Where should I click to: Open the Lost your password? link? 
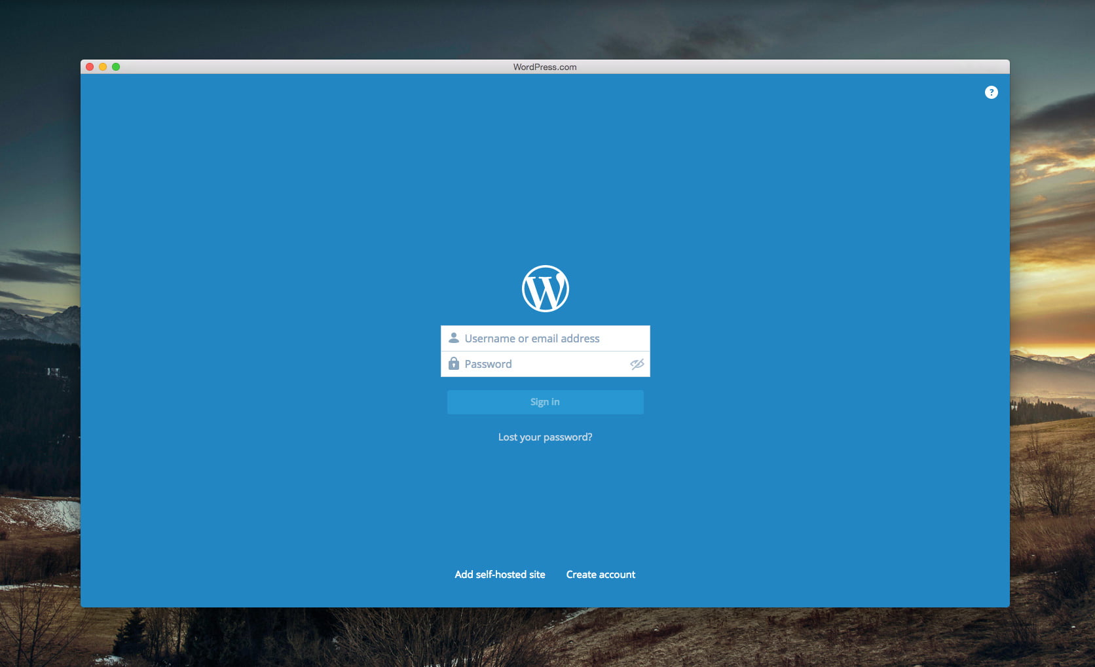[545, 437]
